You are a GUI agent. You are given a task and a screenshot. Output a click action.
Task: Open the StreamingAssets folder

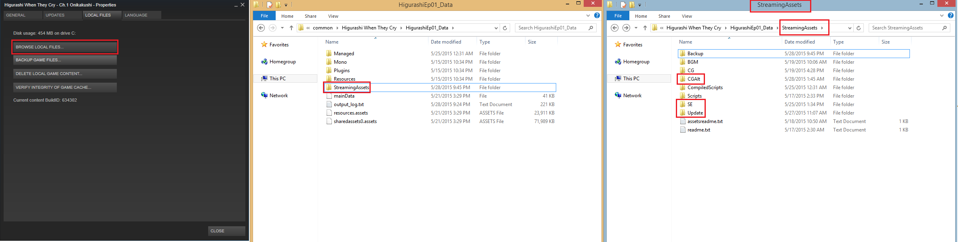tap(351, 88)
